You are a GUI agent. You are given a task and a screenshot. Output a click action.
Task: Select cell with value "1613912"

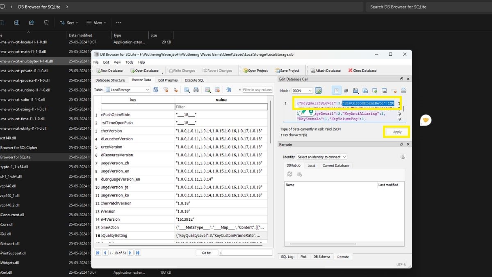click(x=221, y=219)
